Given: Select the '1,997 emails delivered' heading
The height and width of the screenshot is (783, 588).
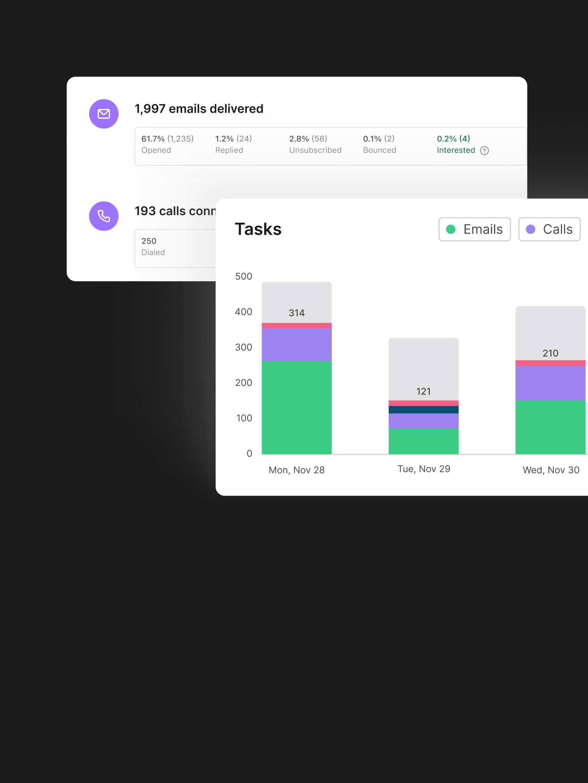Looking at the screenshot, I should point(199,109).
